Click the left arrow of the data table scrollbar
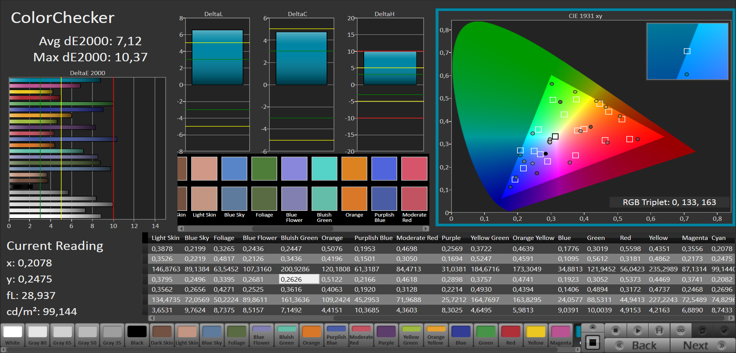 coord(152,318)
